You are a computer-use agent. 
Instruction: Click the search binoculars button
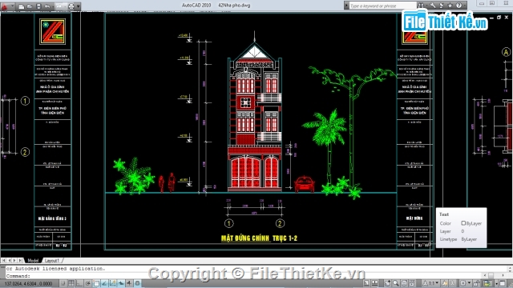(x=421, y=6)
